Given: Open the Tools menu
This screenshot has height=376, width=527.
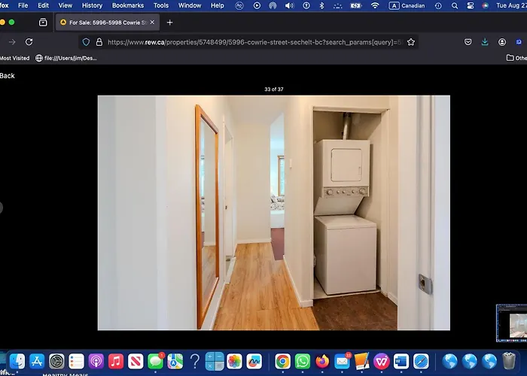Looking at the screenshot, I should pyautogui.click(x=161, y=5).
